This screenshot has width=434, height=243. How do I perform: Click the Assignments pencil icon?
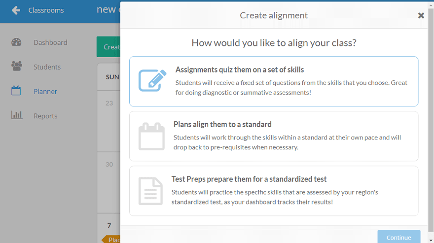point(152,81)
